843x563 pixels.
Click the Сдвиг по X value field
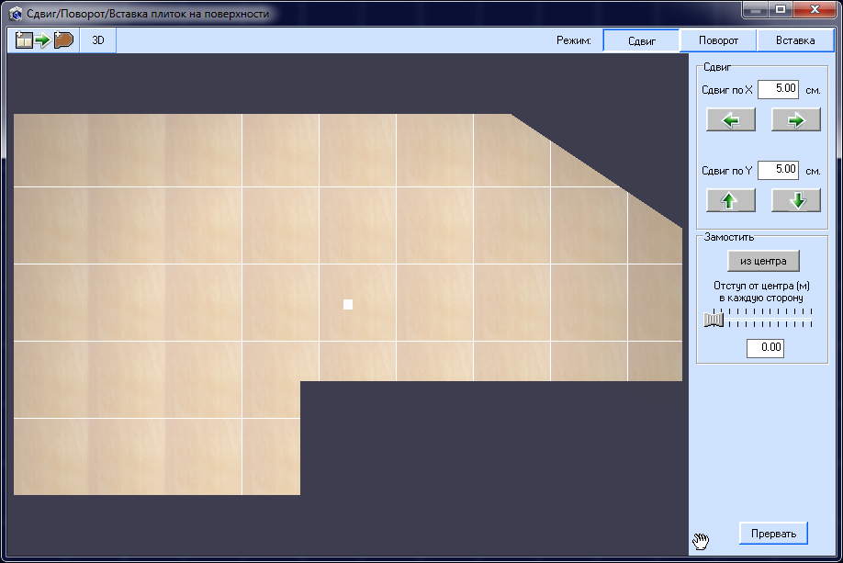778,90
